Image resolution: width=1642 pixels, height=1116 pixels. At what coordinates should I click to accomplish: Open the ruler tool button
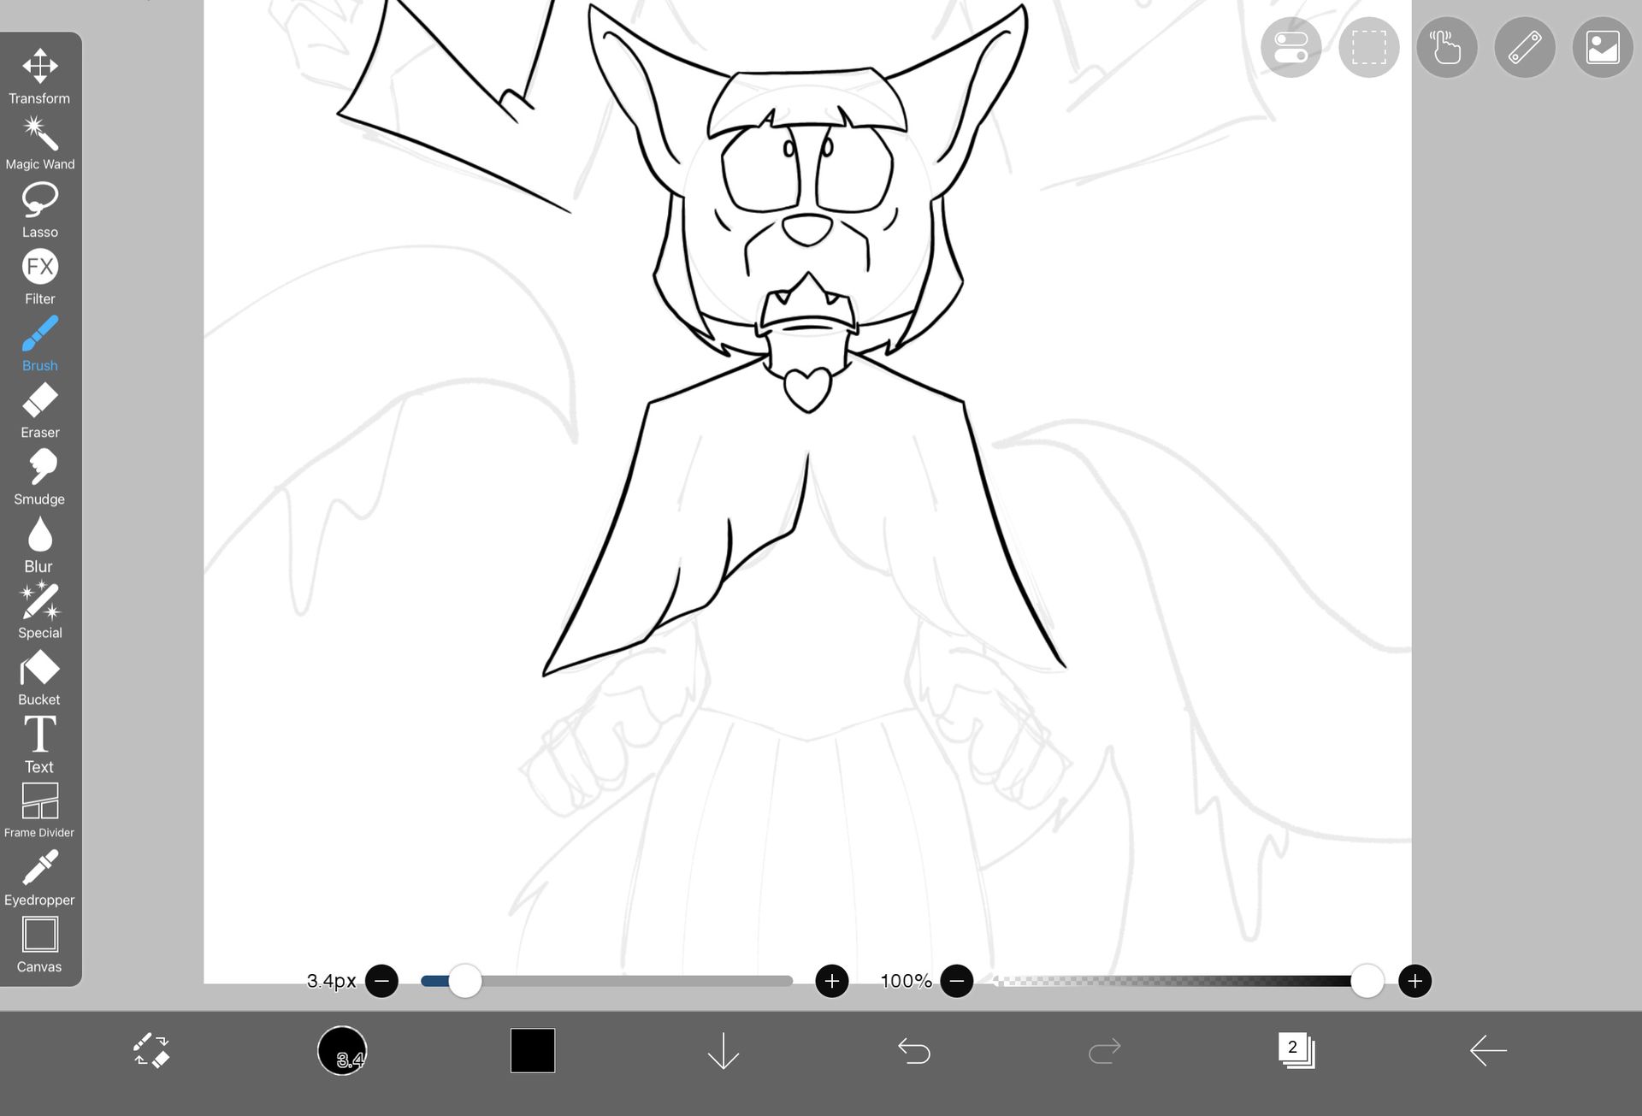point(1525,47)
